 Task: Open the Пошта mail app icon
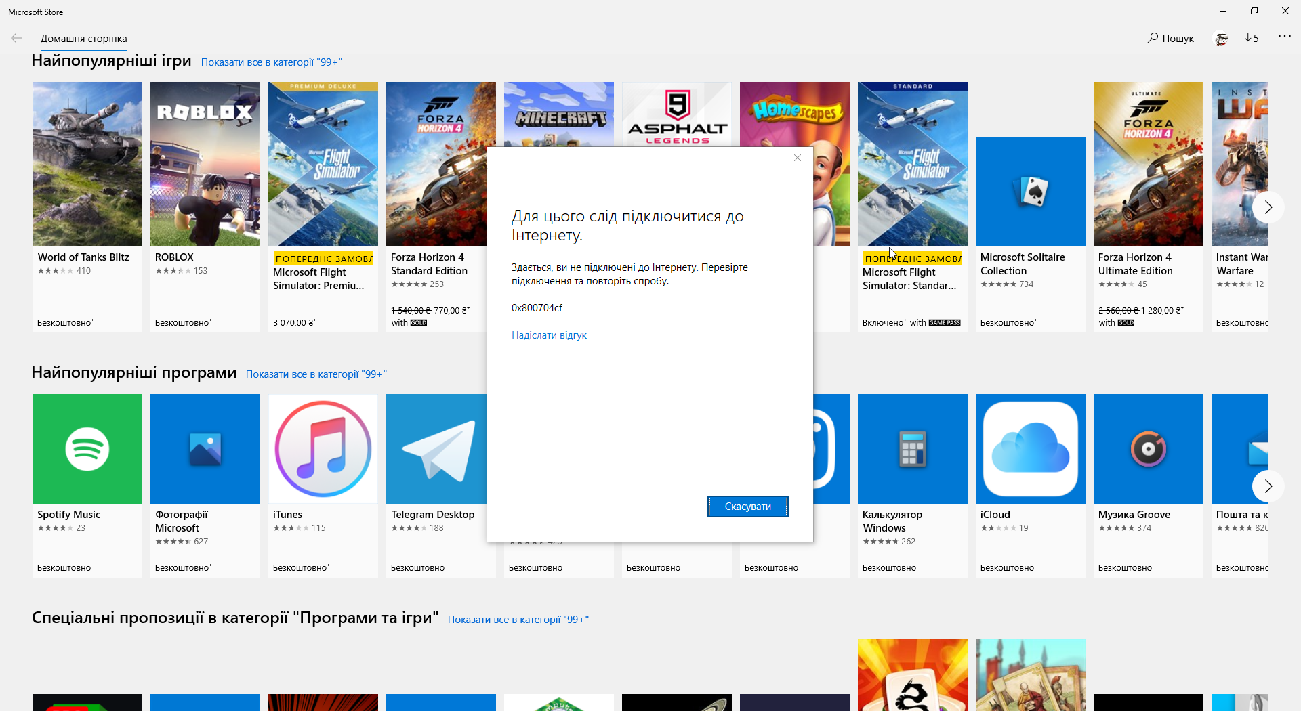click(x=1240, y=449)
